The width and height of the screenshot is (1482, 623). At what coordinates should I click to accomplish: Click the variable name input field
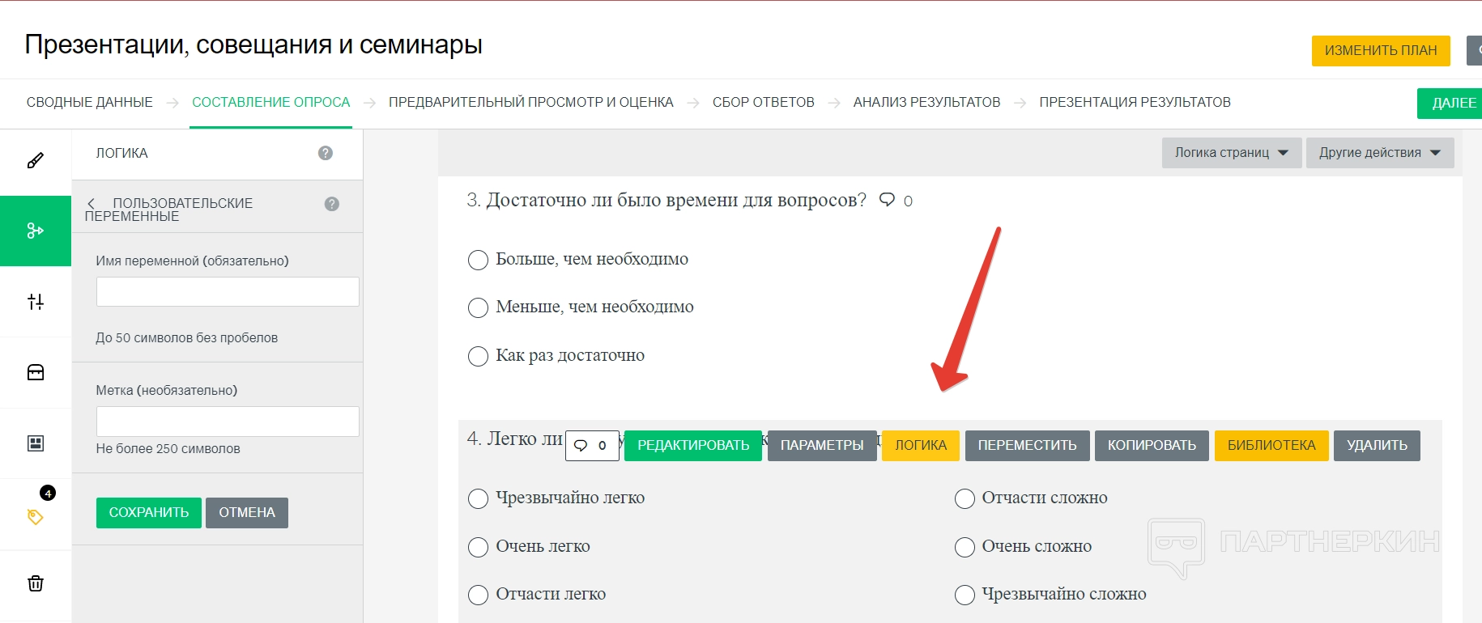click(228, 292)
